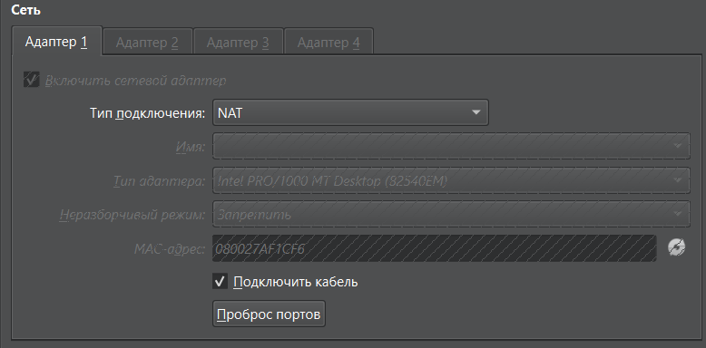Toggle the Включить сетевой адаптер checkbox
706x348 pixels.
(32, 80)
